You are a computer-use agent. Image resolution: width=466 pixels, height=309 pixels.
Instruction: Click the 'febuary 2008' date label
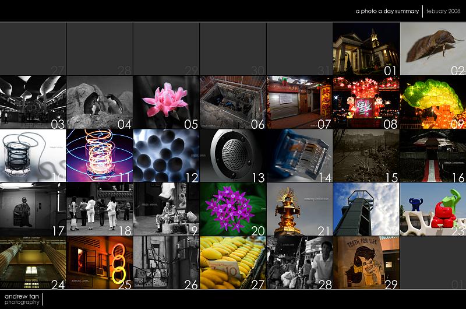click(444, 10)
